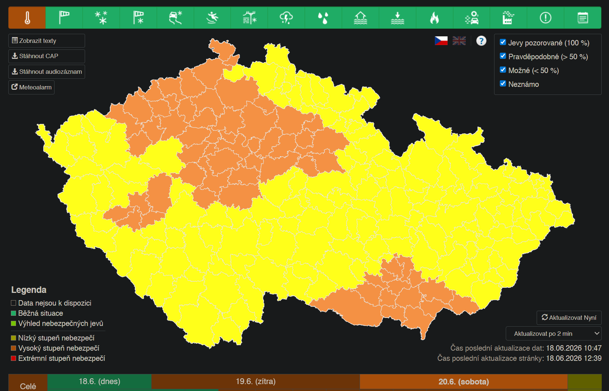Open the Meteoalarm link button
The image size is (609, 391).
tap(31, 87)
